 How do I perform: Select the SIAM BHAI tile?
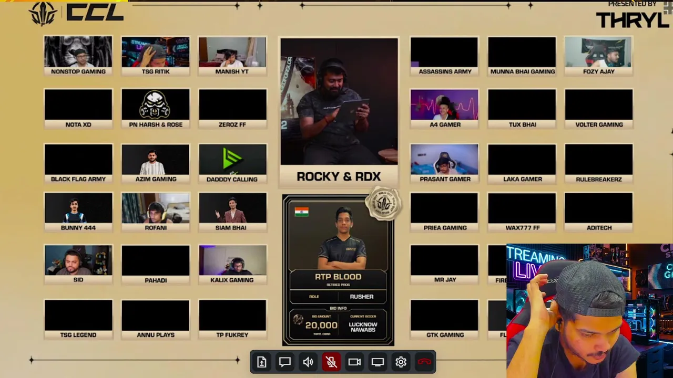[x=232, y=212]
